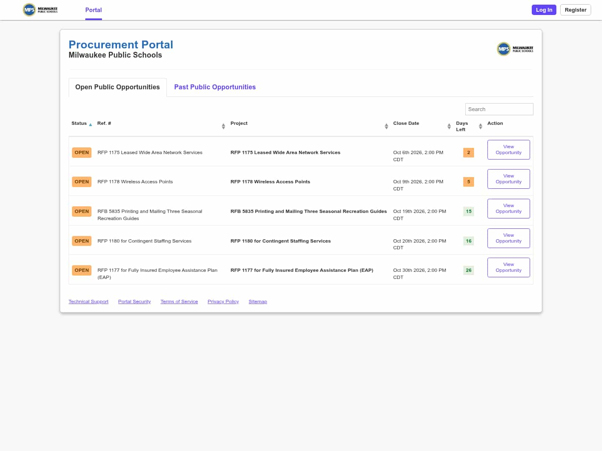602x451 pixels.
Task: Sort the table by Project column arrows
Action: 386,126
